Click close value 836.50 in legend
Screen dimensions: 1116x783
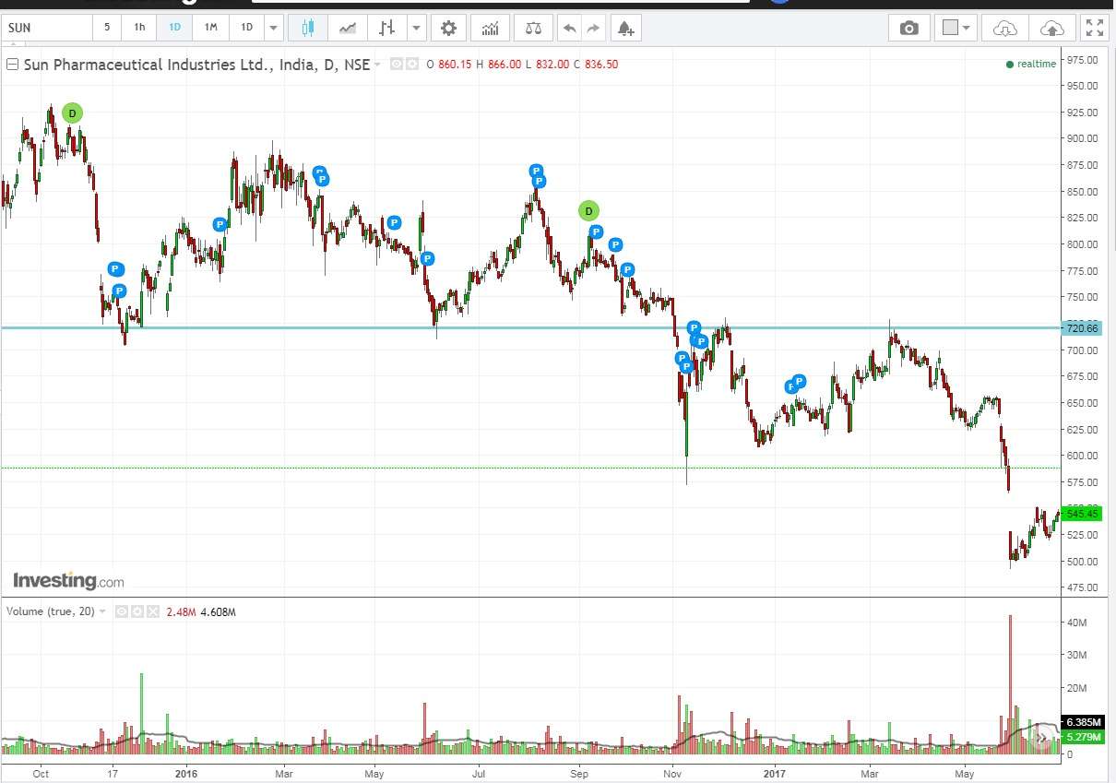pos(601,65)
